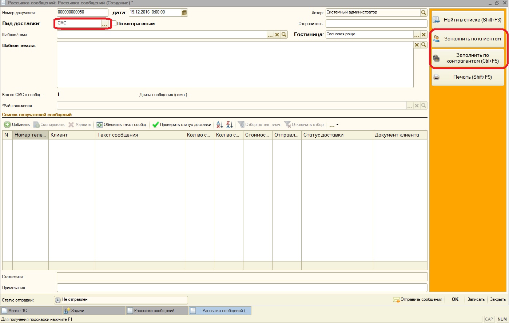The image size is (509, 323).
Task: Clear the Шаблон текста field with X
Action: (417, 45)
